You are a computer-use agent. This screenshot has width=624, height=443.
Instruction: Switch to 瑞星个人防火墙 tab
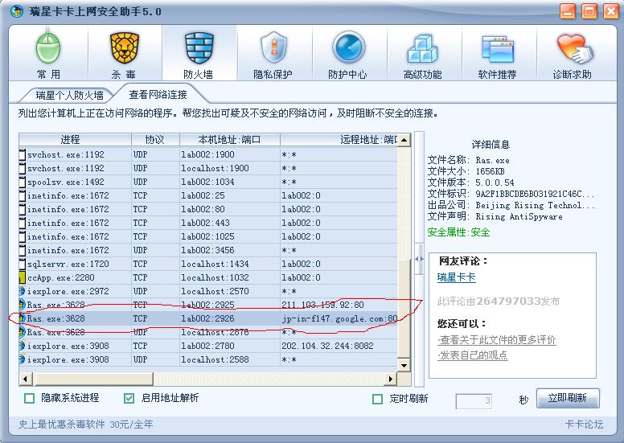tap(70, 95)
